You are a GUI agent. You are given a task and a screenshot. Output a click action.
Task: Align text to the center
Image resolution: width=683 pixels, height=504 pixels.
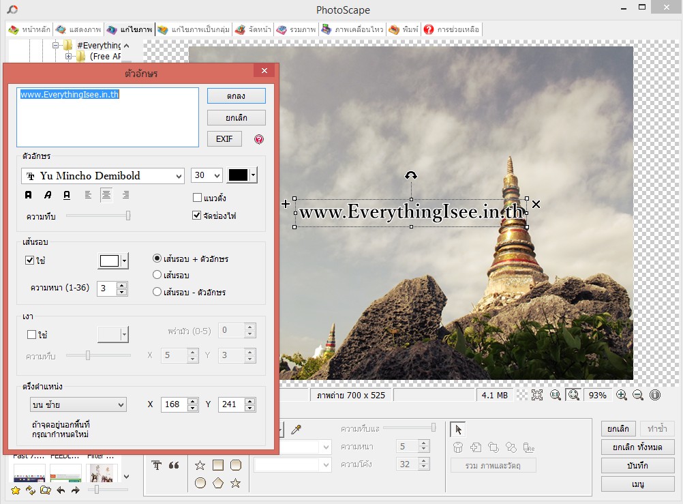point(106,195)
